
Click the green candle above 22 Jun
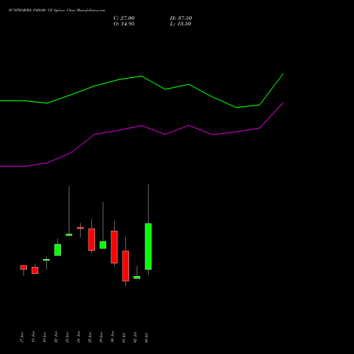[x=57, y=250]
